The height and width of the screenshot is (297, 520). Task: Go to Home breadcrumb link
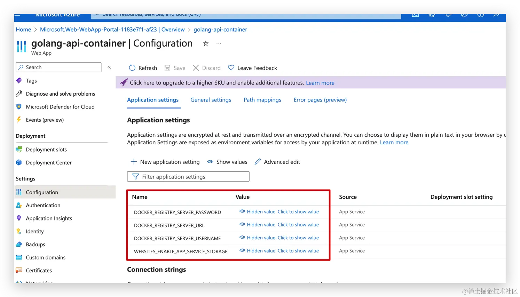tap(23, 30)
